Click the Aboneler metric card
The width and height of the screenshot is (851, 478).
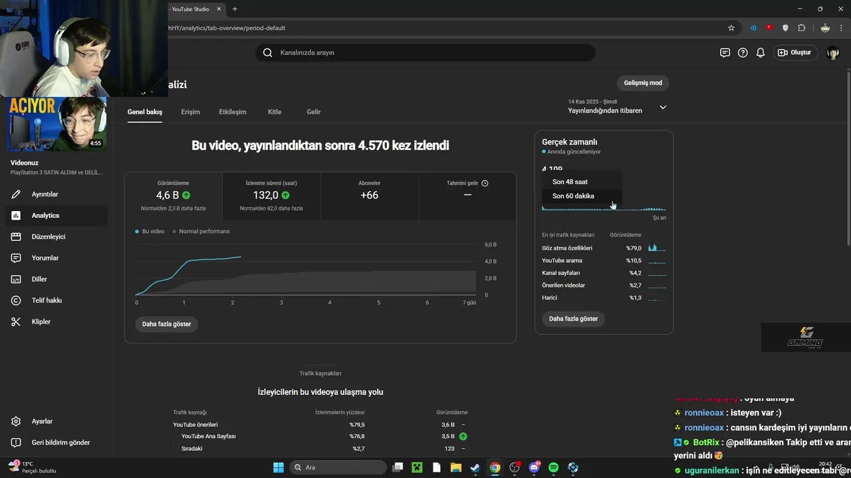coord(369,196)
